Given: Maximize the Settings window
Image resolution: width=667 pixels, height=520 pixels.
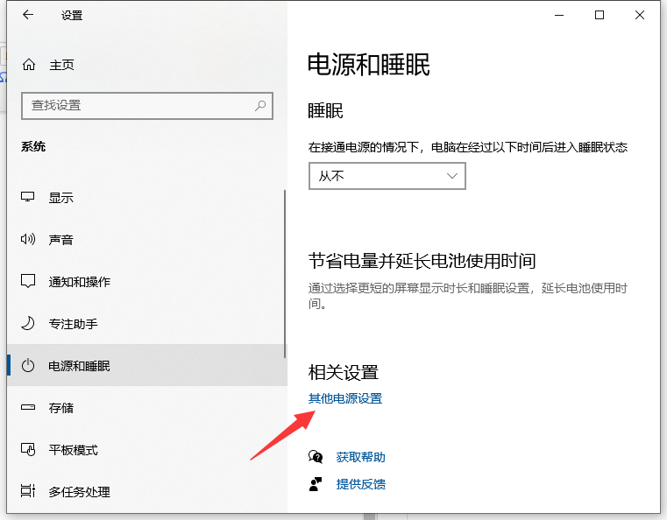Looking at the screenshot, I should tap(600, 15).
